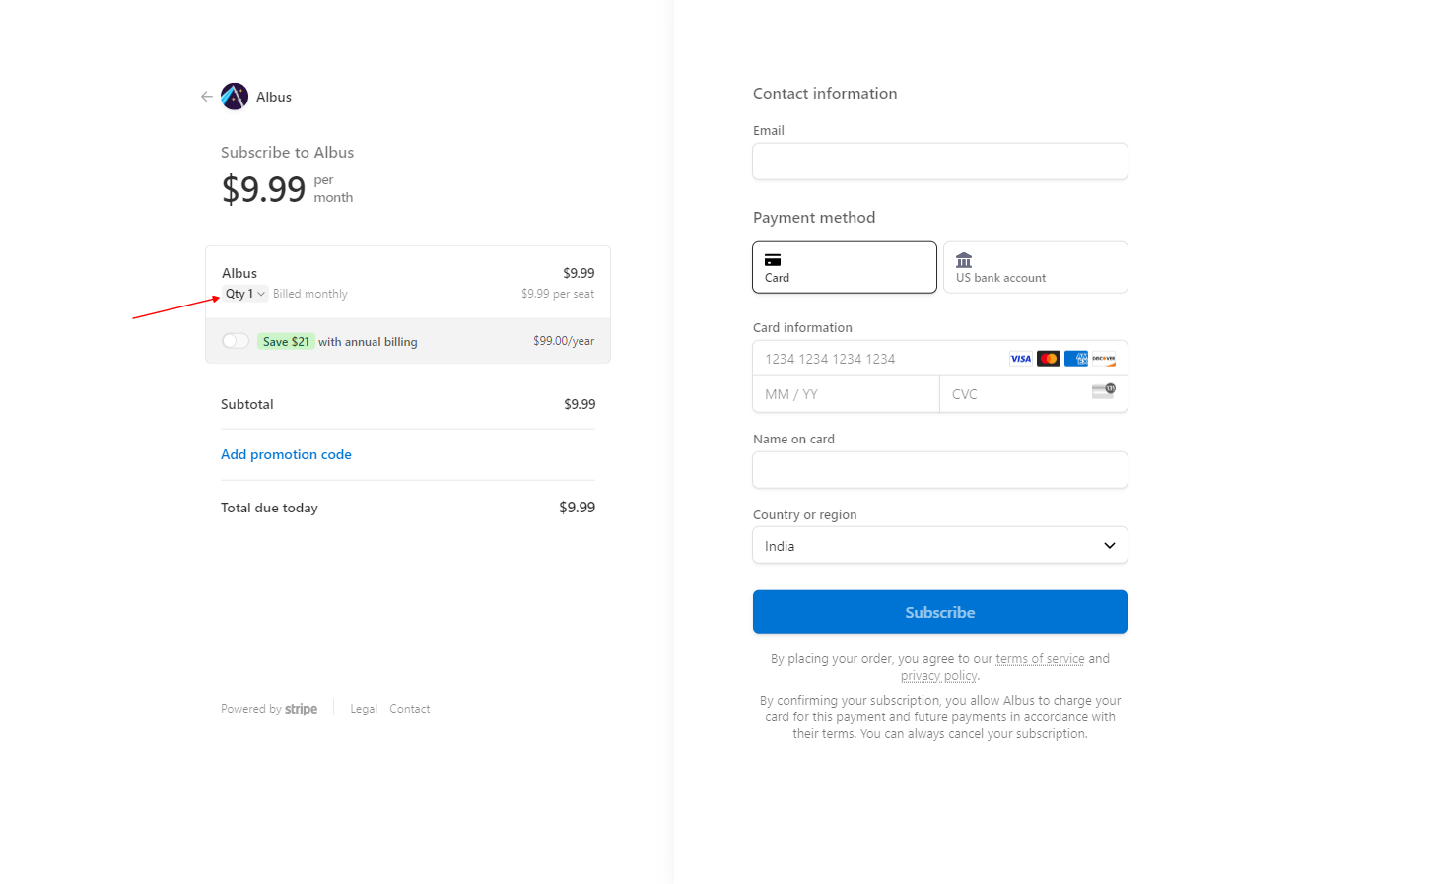
Task: Open the Qty 1 quantity dropdown
Action: click(x=245, y=294)
